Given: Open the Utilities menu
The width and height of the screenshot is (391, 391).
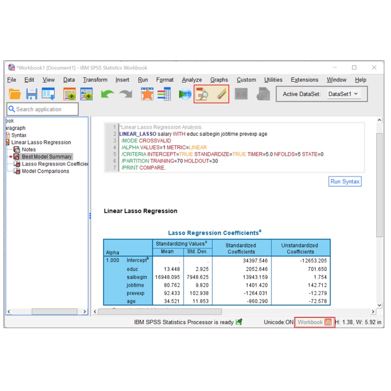Looking at the screenshot, I should tap(273, 80).
